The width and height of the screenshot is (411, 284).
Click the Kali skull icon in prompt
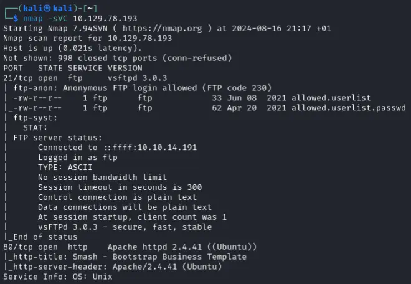click(47, 8)
